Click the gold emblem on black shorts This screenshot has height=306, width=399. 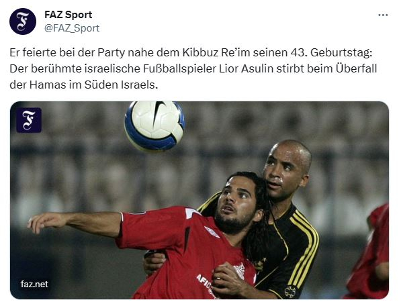tap(290, 292)
